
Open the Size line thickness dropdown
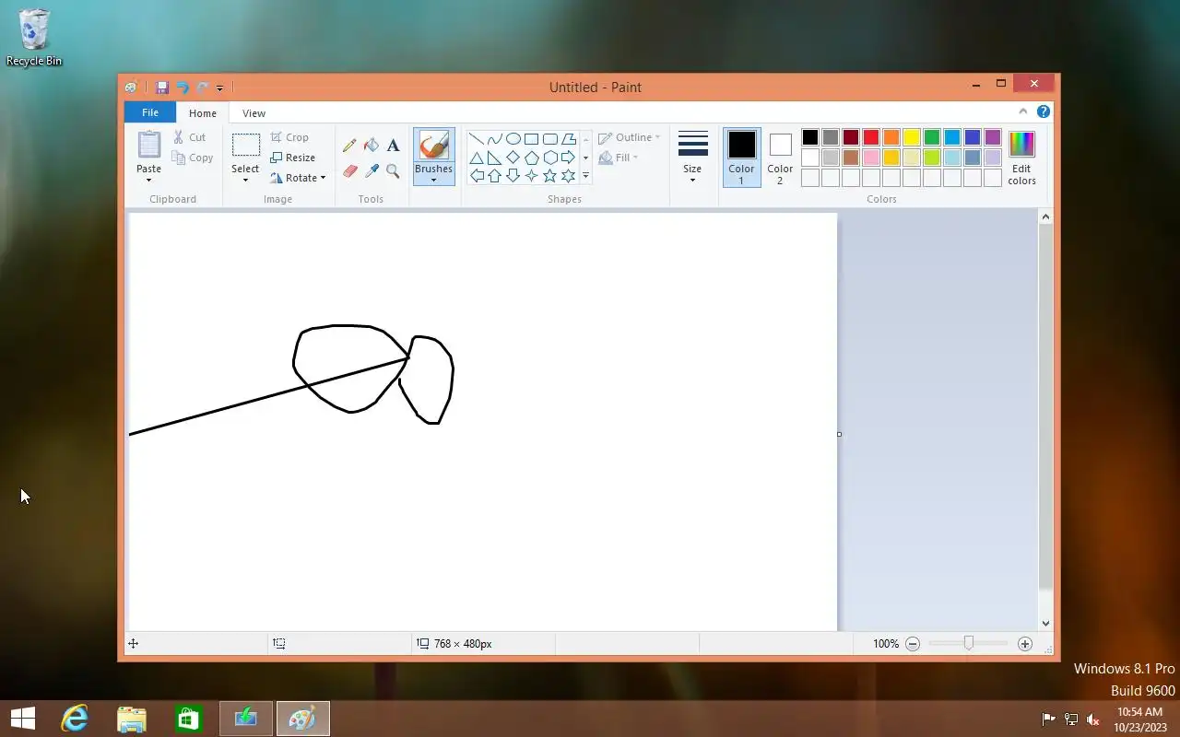coord(692,157)
